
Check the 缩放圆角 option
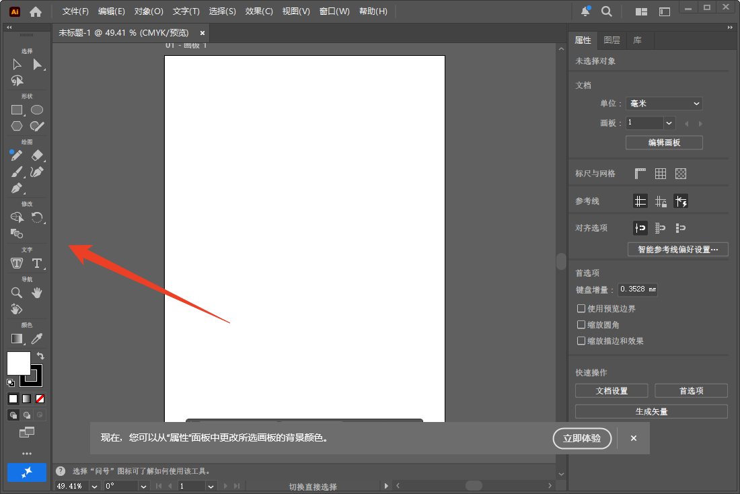coord(581,325)
